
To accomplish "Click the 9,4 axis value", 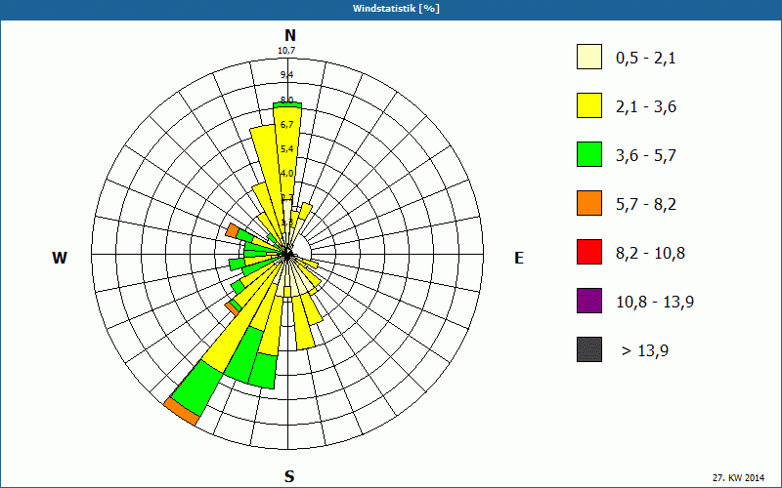I will click(286, 75).
